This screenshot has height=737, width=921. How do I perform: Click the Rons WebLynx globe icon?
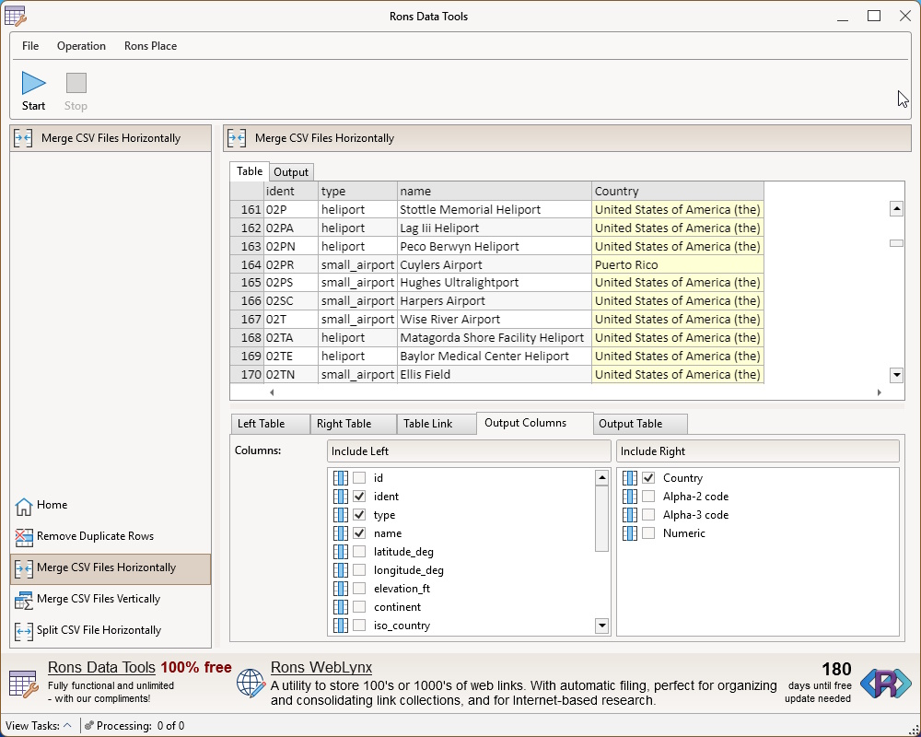[x=251, y=683]
